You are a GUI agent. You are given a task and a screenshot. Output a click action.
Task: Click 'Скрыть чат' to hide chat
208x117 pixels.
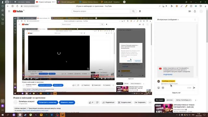pyautogui.click(x=176, y=93)
